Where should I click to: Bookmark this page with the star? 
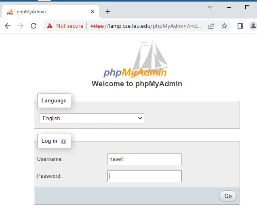[224, 26]
